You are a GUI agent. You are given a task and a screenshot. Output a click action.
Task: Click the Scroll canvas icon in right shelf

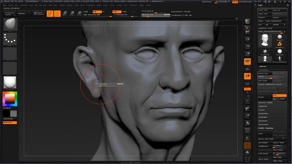[x=247, y=32]
